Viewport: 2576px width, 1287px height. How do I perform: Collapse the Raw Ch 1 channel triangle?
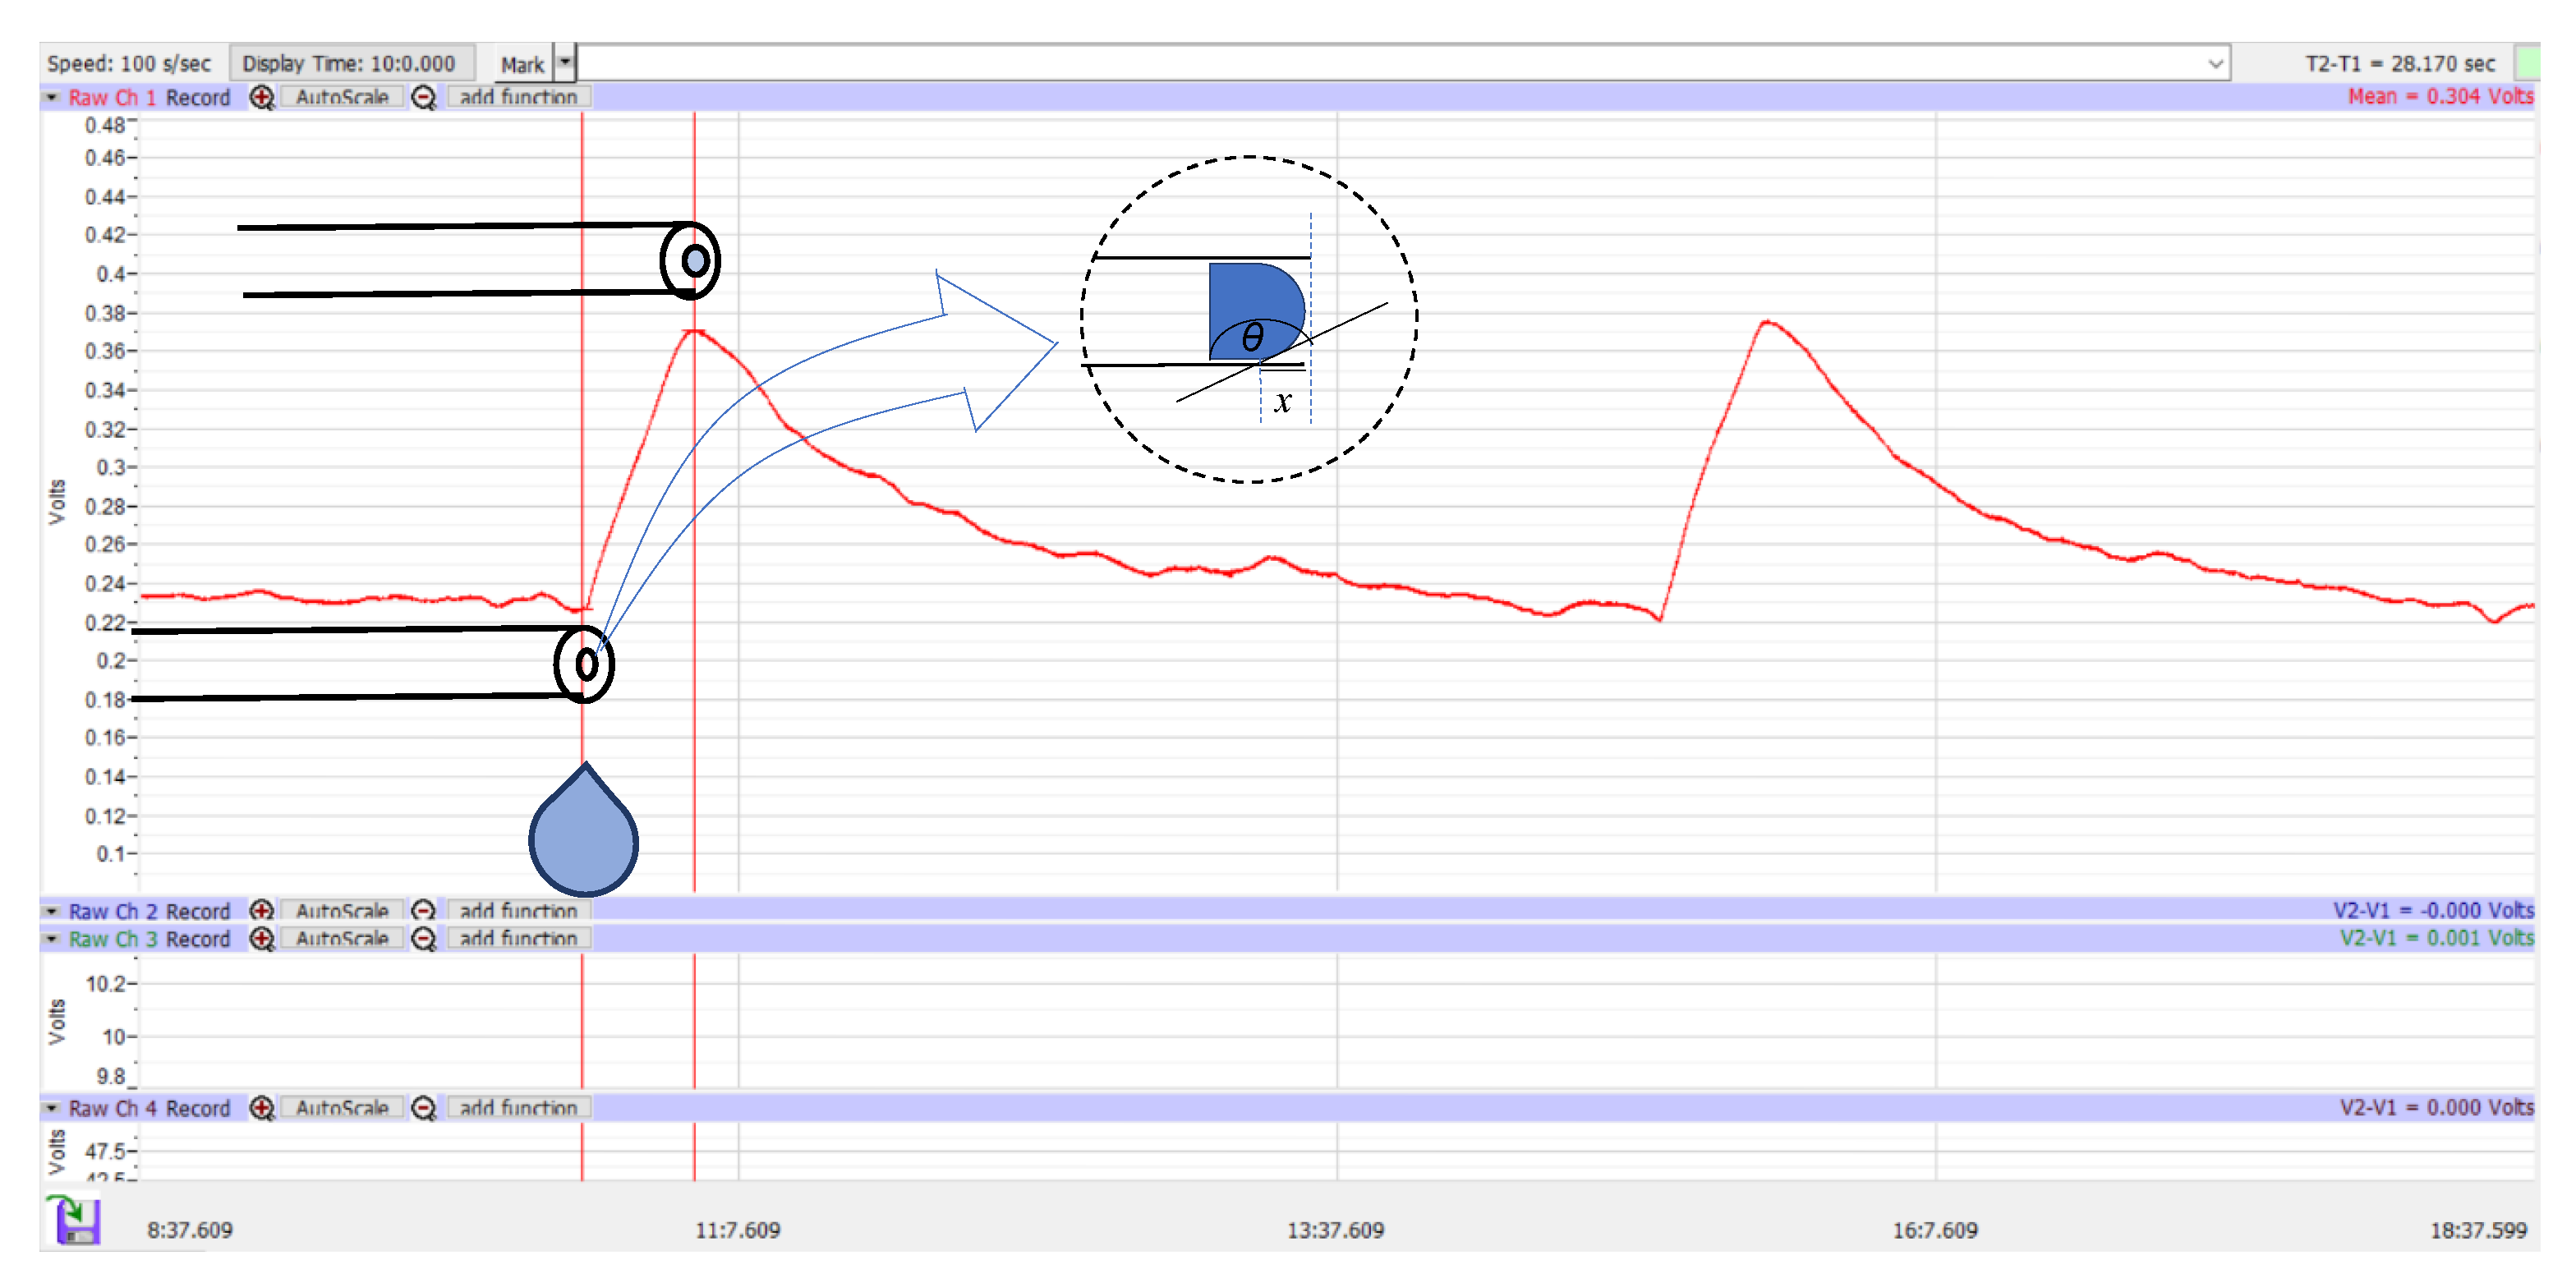coord(51,98)
